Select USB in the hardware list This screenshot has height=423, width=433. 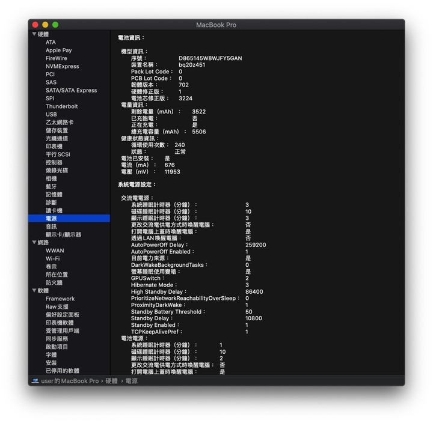coord(51,114)
